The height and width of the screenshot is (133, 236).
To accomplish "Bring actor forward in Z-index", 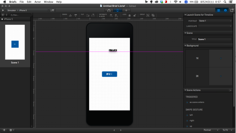I will pyautogui.click(x=70, y=15).
